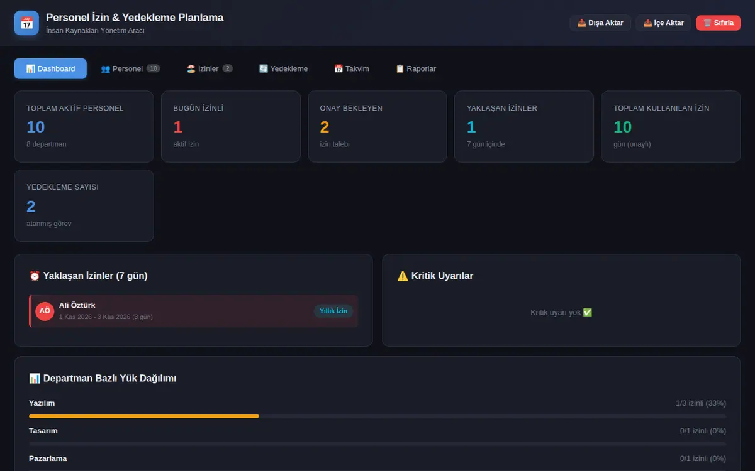Click the AÖ avatar for Ali Öztürk
The height and width of the screenshot is (471, 755).
tap(45, 311)
